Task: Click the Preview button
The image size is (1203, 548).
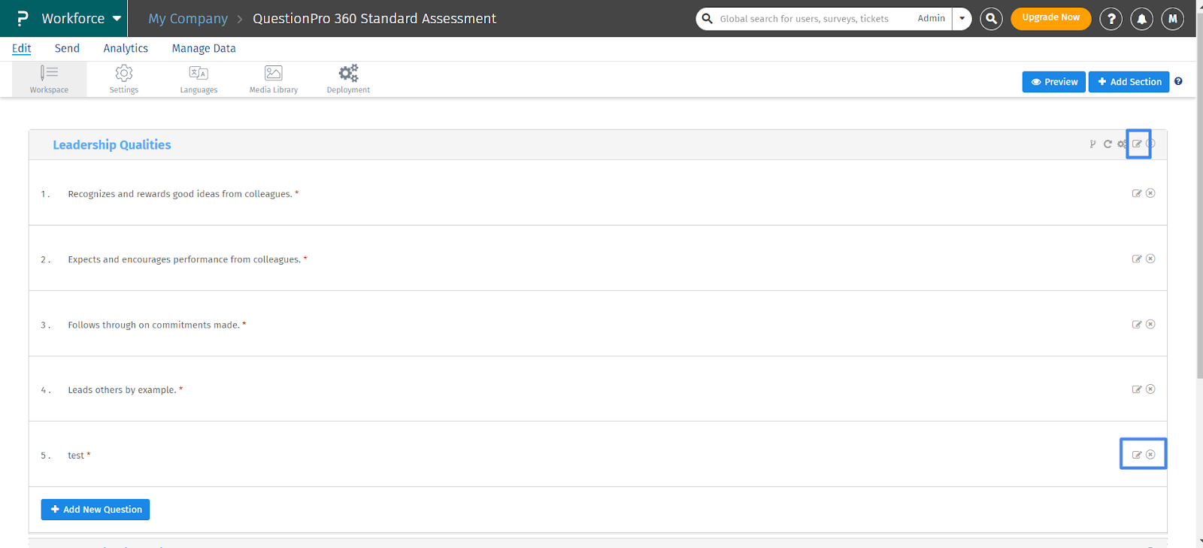Action: 1053,82
